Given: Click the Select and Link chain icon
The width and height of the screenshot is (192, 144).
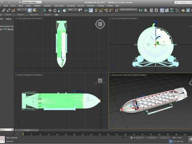Looking at the screenshot, I should click(x=4, y=10).
